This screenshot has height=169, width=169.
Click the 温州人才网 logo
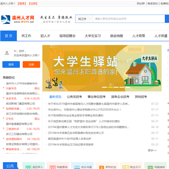pos(17,19)
